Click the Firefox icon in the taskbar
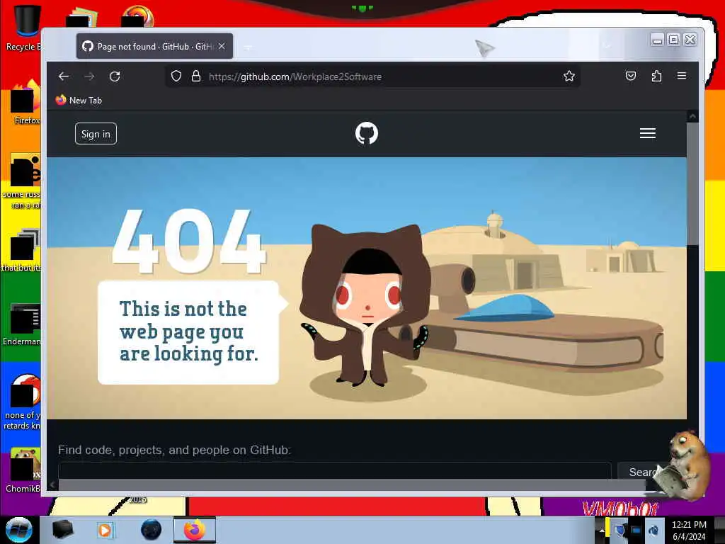This screenshot has width=725, height=544. point(195,530)
